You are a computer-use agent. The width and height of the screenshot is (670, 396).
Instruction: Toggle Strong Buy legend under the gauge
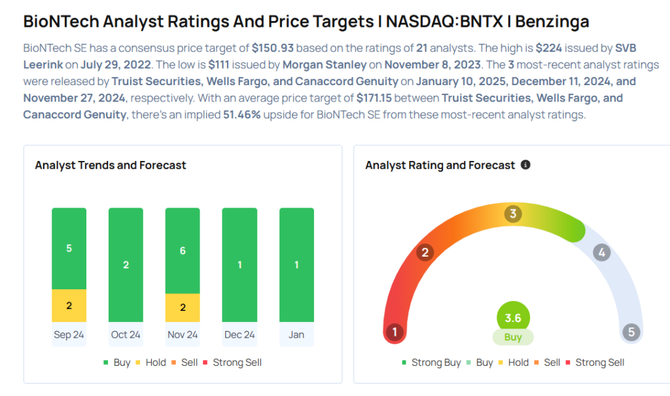pyautogui.click(x=431, y=363)
